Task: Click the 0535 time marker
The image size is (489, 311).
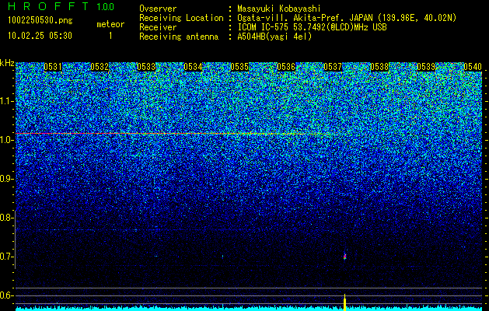Action: (x=239, y=67)
